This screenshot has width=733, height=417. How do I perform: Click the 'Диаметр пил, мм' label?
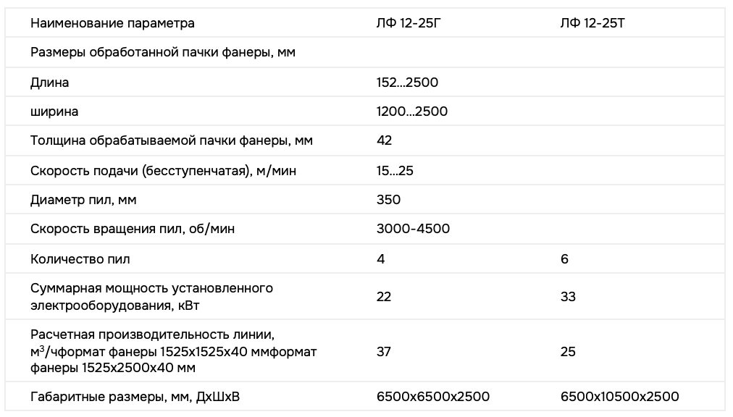click(x=83, y=200)
